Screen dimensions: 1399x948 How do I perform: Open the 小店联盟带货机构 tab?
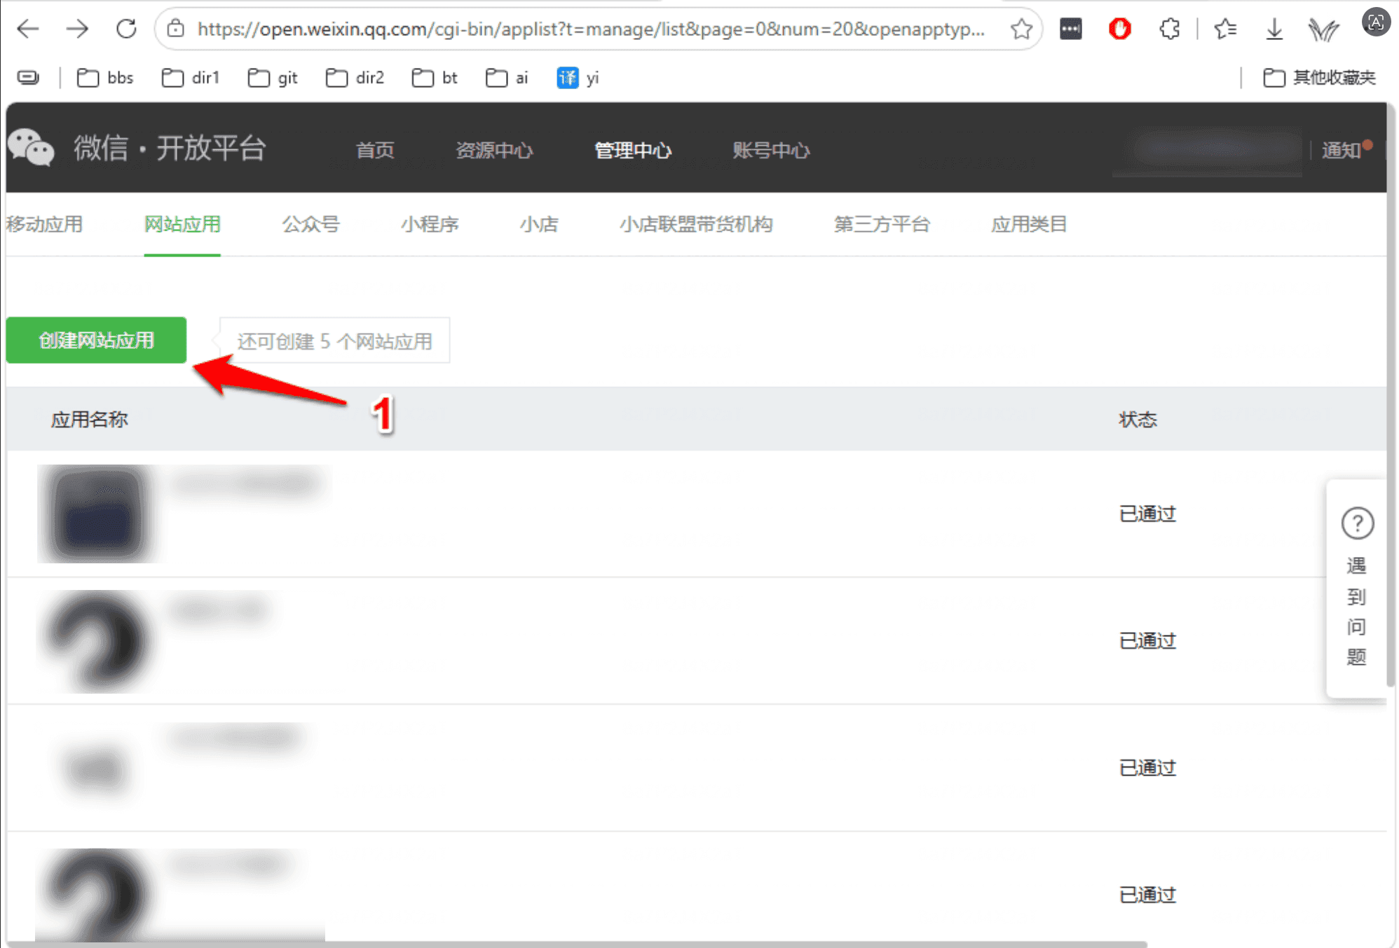[x=696, y=224]
